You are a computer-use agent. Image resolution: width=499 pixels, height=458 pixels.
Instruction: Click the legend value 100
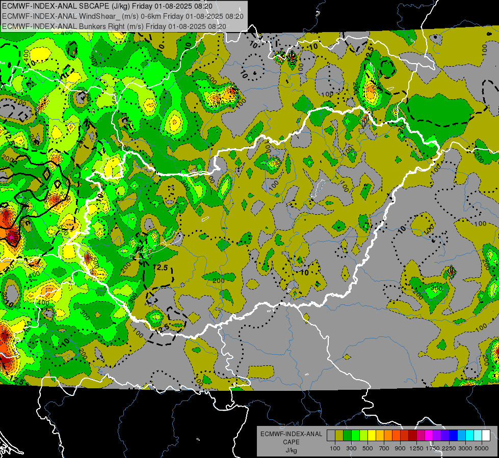[x=335, y=448]
